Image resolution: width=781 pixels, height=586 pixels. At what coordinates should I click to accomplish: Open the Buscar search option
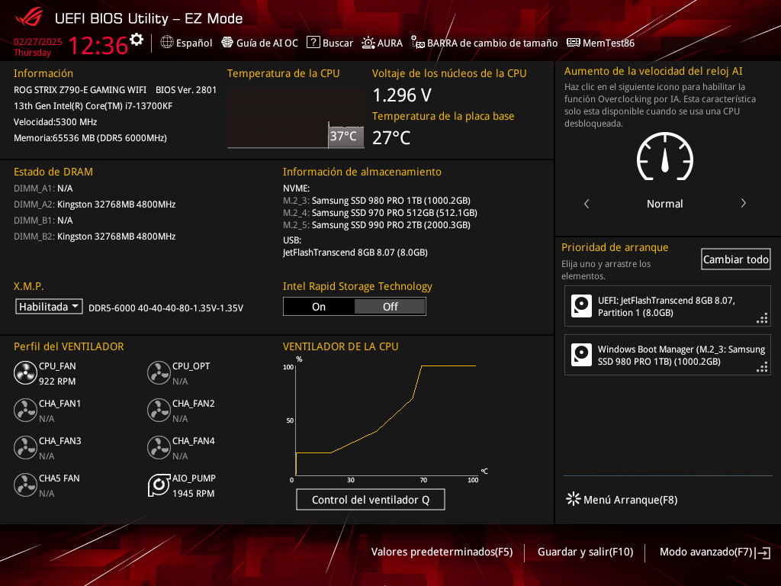pos(329,43)
